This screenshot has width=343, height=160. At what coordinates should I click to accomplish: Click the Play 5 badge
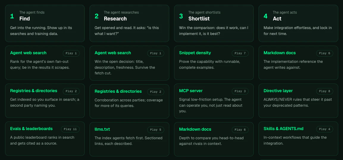point(156,130)
